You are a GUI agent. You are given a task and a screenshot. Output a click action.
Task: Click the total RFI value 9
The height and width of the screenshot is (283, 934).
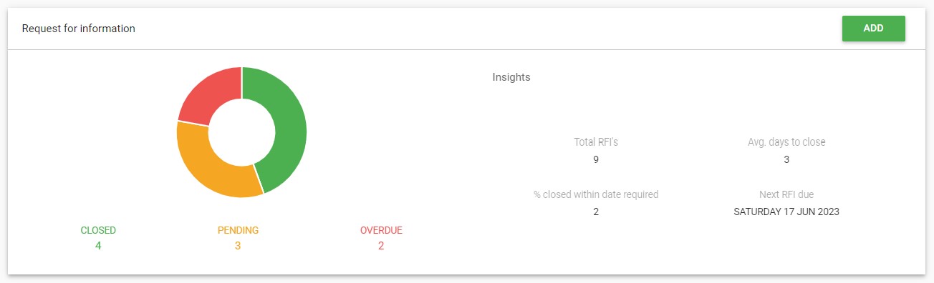pyautogui.click(x=596, y=160)
